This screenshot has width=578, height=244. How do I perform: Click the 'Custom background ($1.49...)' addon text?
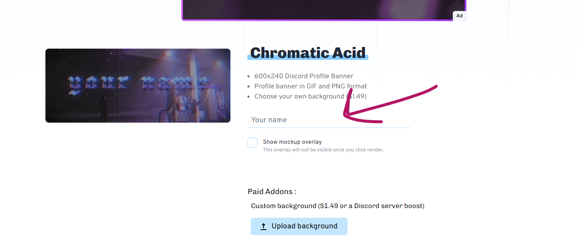(337, 206)
